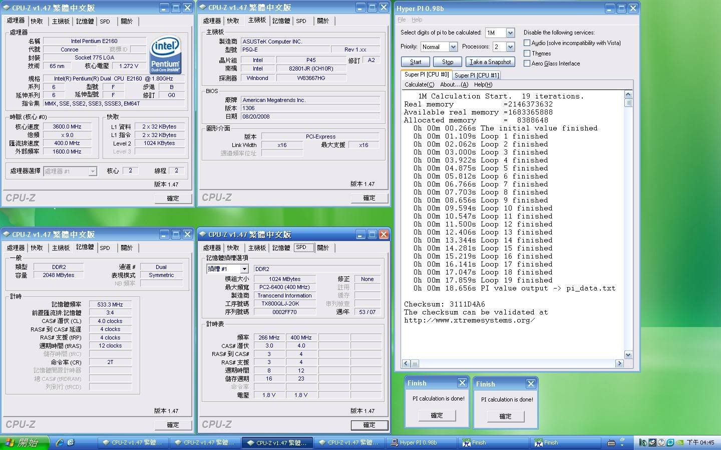Enable the Audio service disable checkbox
Image resolution: width=721 pixels, height=450 pixels.
click(x=527, y=43)
